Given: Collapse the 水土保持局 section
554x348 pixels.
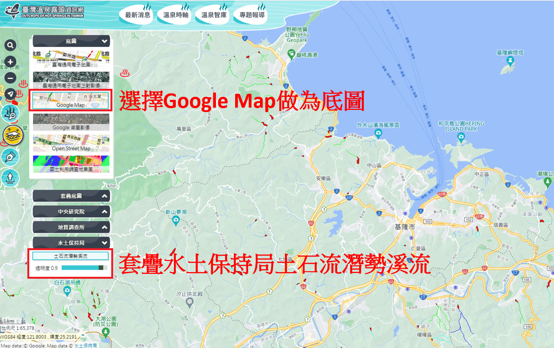Looking at the screenshot, I should 71,243.
